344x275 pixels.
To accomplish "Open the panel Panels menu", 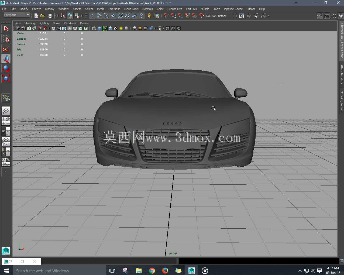I will 84,23.
